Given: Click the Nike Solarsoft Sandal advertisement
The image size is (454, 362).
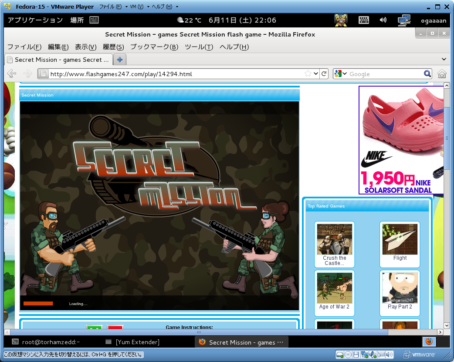Looking at the screenshot, I should [x=401, y=140].
